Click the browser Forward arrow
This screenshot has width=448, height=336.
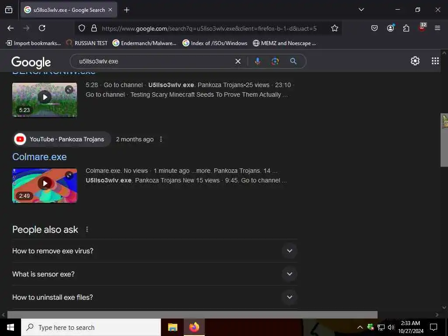click(x=26, y=28)
